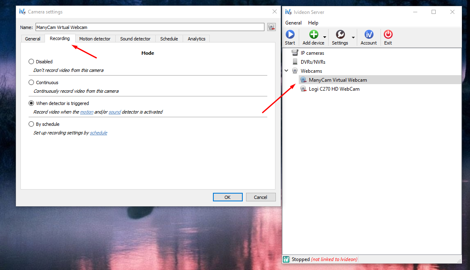470x270 pixels.
Task: Switch to the Recording tab
Action: click(x=60, y=38)
